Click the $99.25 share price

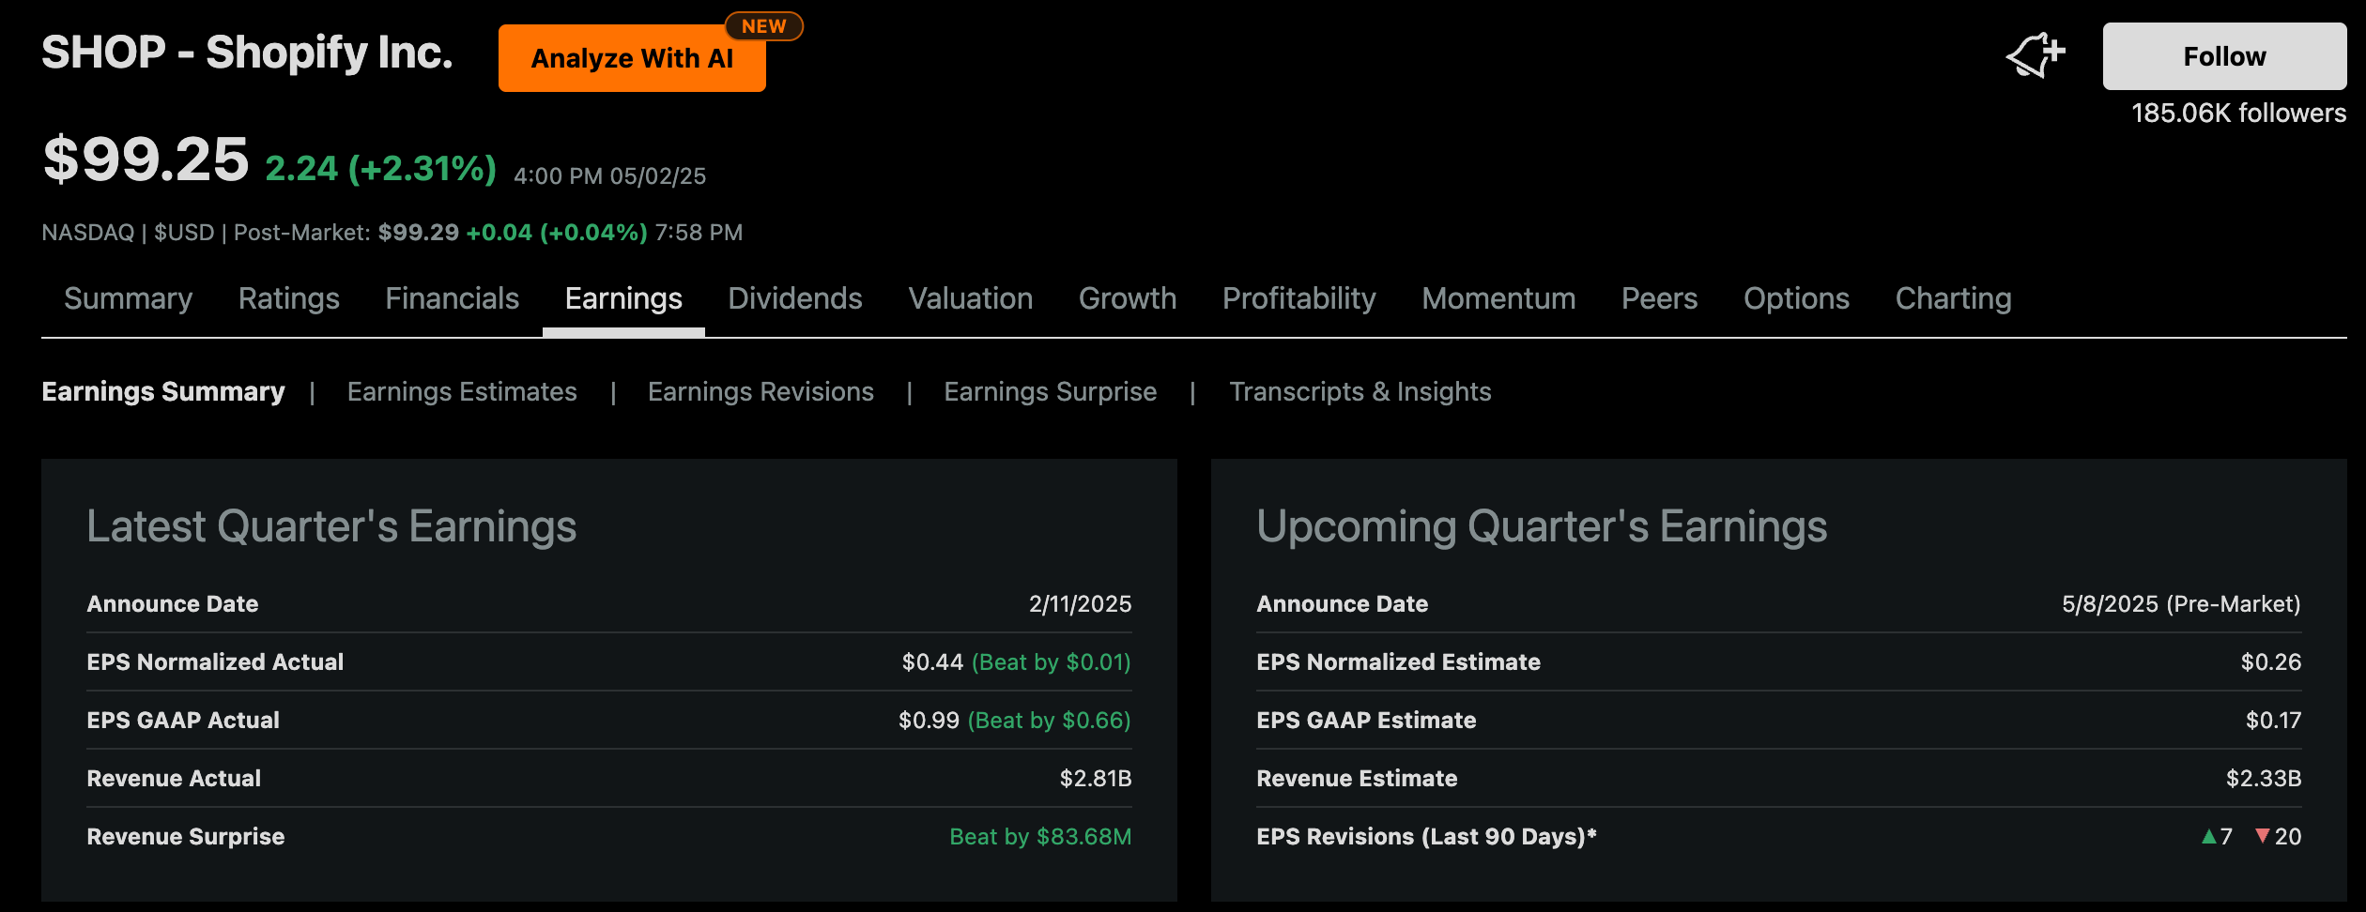click(146, 160)
